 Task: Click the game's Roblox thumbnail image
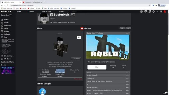[108, 47]
